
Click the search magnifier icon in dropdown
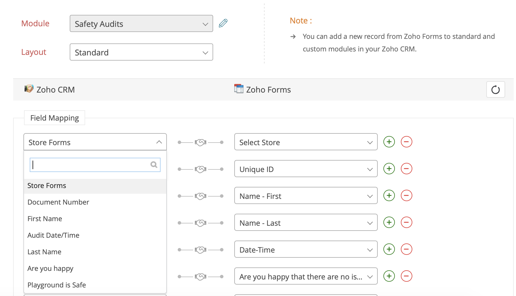[x=154, y=165]
